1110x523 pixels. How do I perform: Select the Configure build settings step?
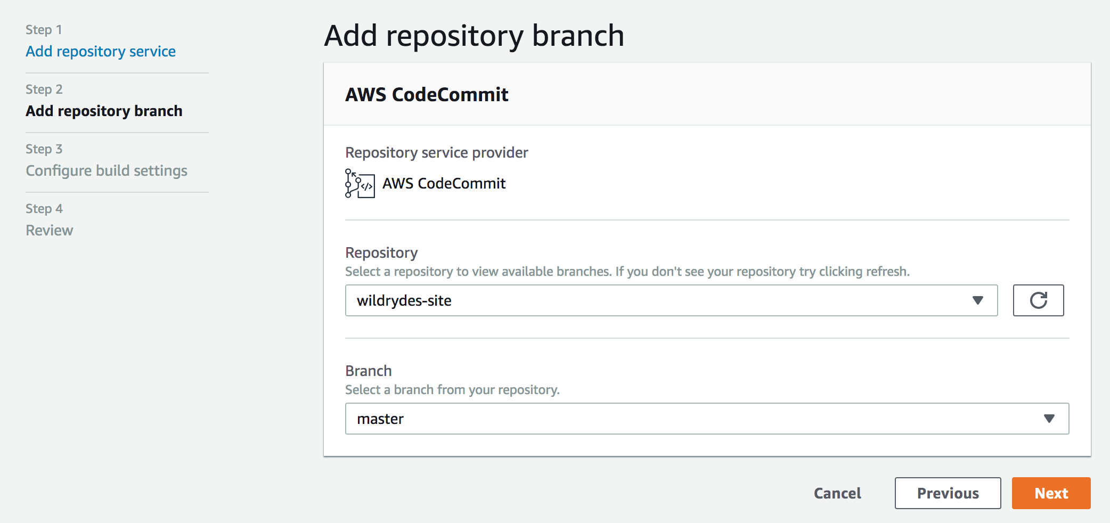pos(107,170)
